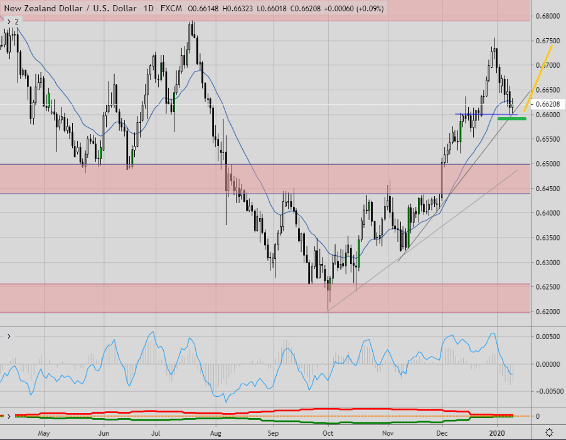Screen dimensions: 566x440
Task: Click the Jun label on time axis
Action: click(104, 433)
